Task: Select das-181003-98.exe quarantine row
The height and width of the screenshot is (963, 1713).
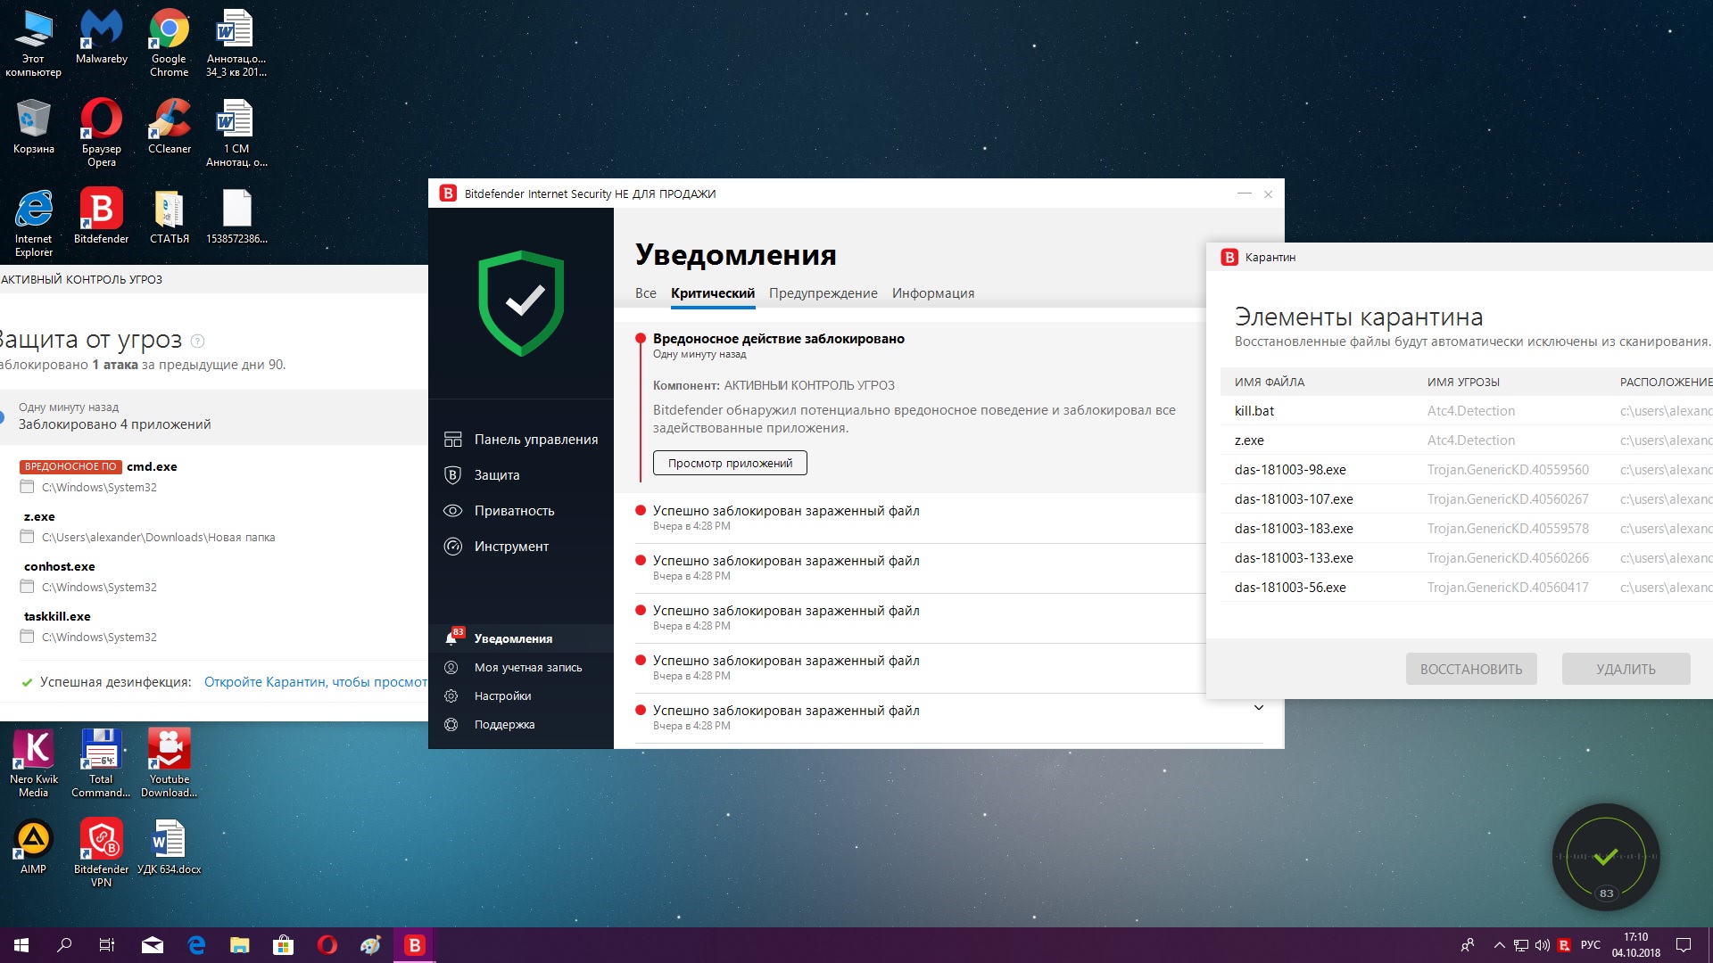Action: tap(1466, 470)
